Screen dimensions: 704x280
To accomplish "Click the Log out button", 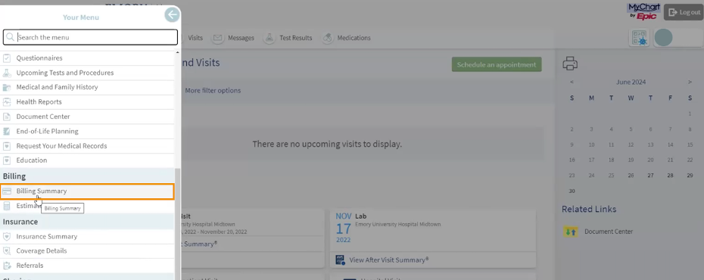I will pyautogui.click(x=683, y=13).
